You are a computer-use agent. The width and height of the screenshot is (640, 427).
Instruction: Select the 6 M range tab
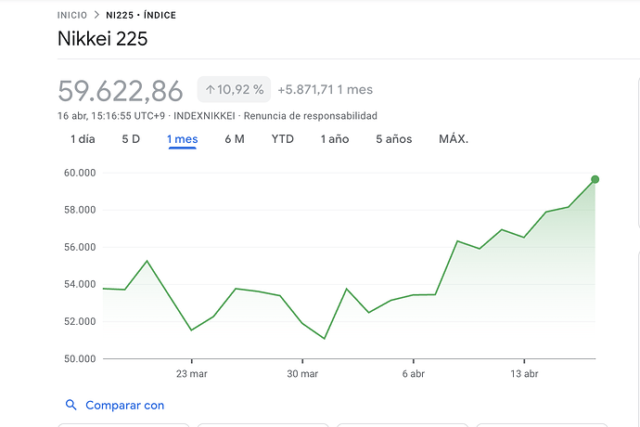[235, 139]
